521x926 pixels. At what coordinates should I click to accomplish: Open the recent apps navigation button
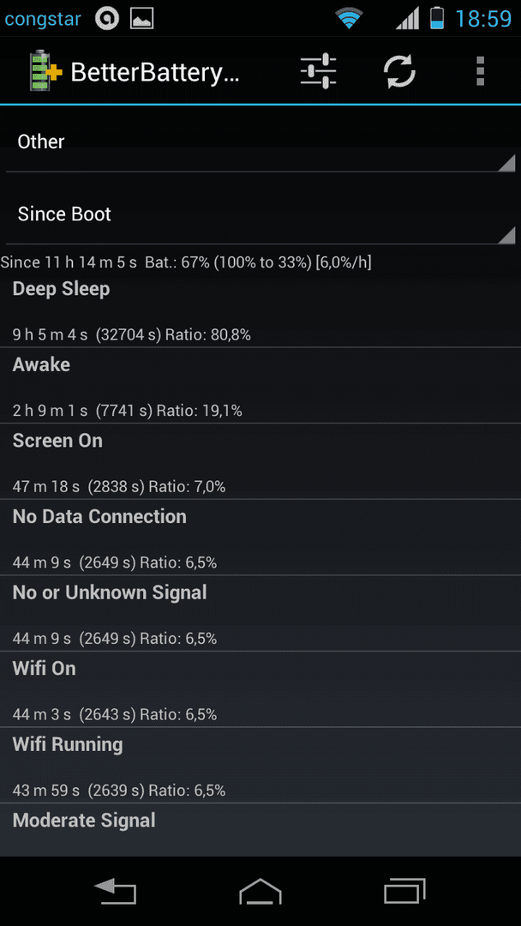coord(404,891)
